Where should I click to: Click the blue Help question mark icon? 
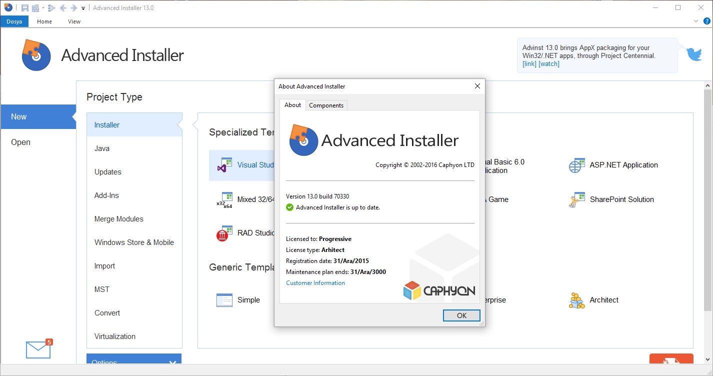point(707,21)
